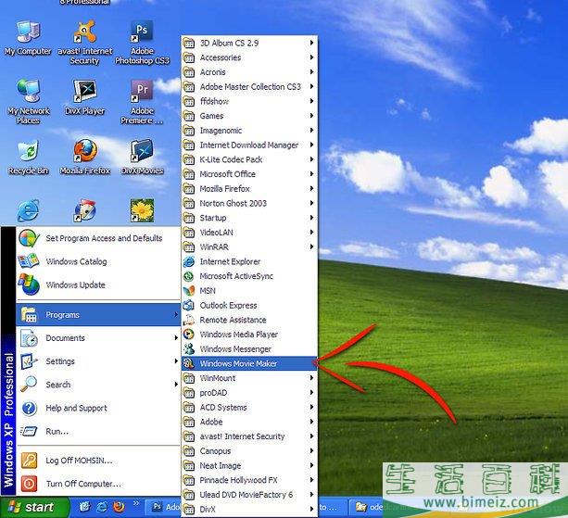The height and width of the screenshot is (518, 568).
Task: Expand the Microsoft Office submenu arrow
Action: (311, 174)
